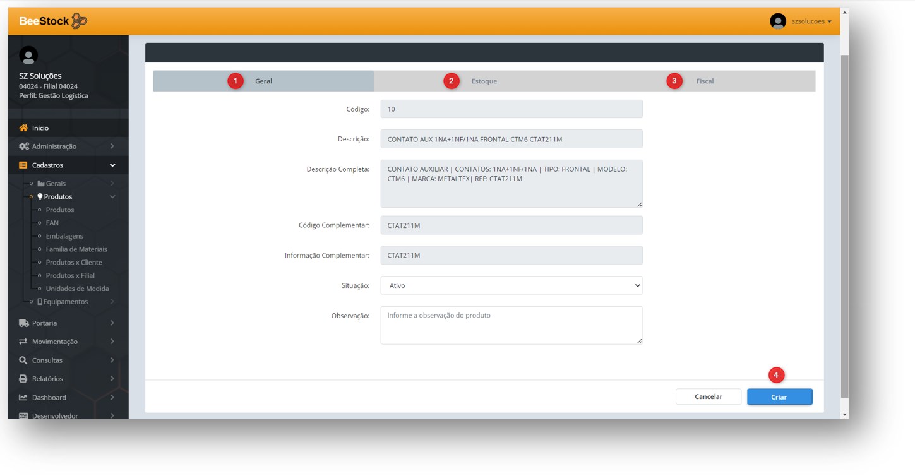Switch to the Estoque tab
This screenshot has width=915, height=476.
(x=484, y=81)
